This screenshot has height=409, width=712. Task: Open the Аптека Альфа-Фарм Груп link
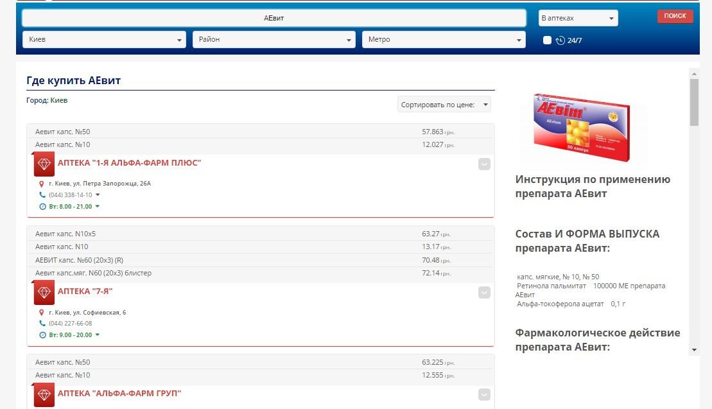tap(119, 393)
